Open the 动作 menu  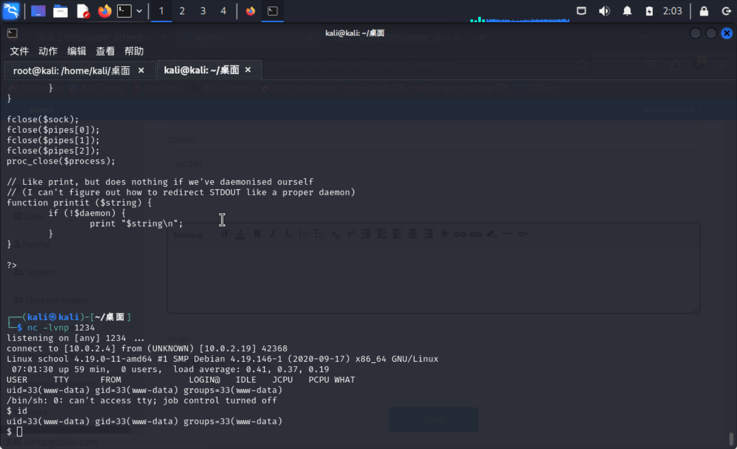tap(48, 51)
